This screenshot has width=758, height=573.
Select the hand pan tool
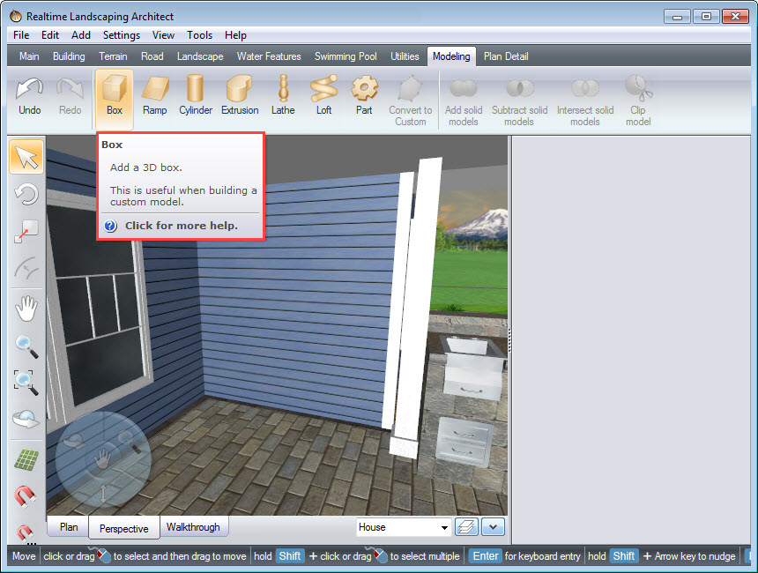pyautogui.click(x=26, y=309)
